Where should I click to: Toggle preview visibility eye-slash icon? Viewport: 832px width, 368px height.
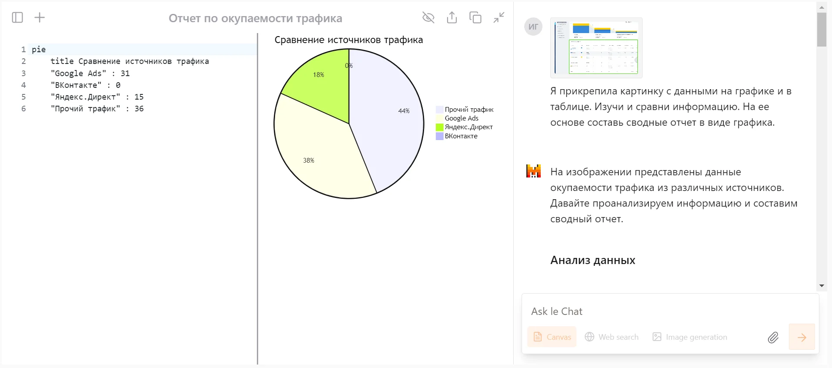pos(428,17)
